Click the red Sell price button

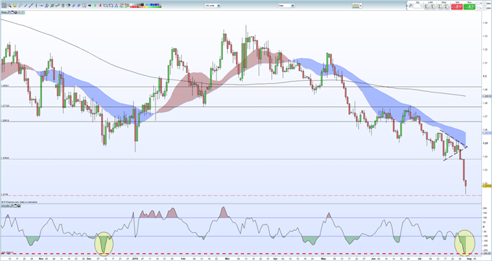(457, 7)
